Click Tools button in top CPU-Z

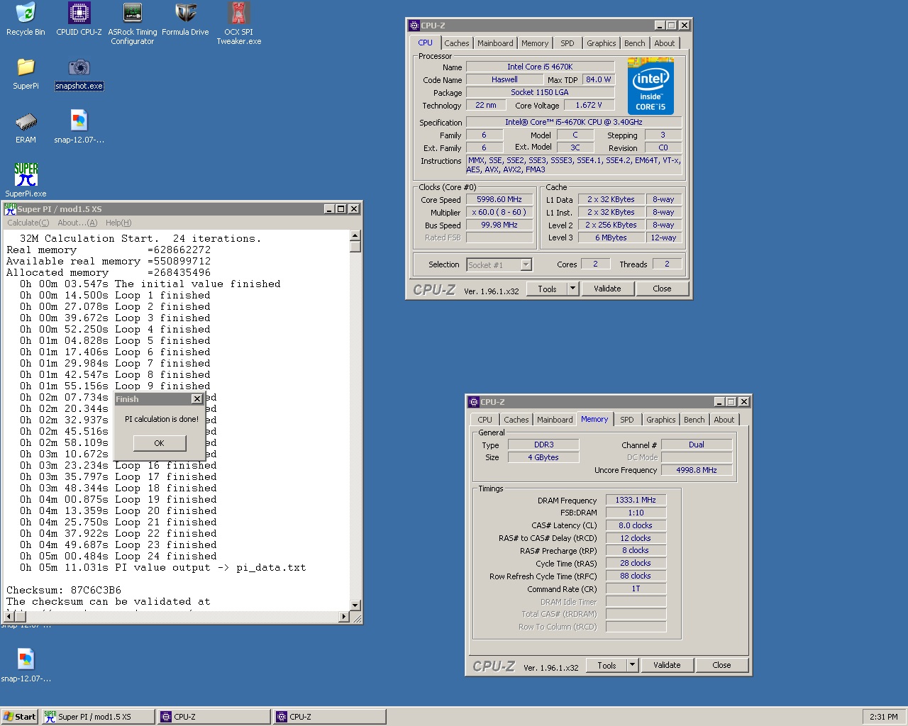point(547,289)
